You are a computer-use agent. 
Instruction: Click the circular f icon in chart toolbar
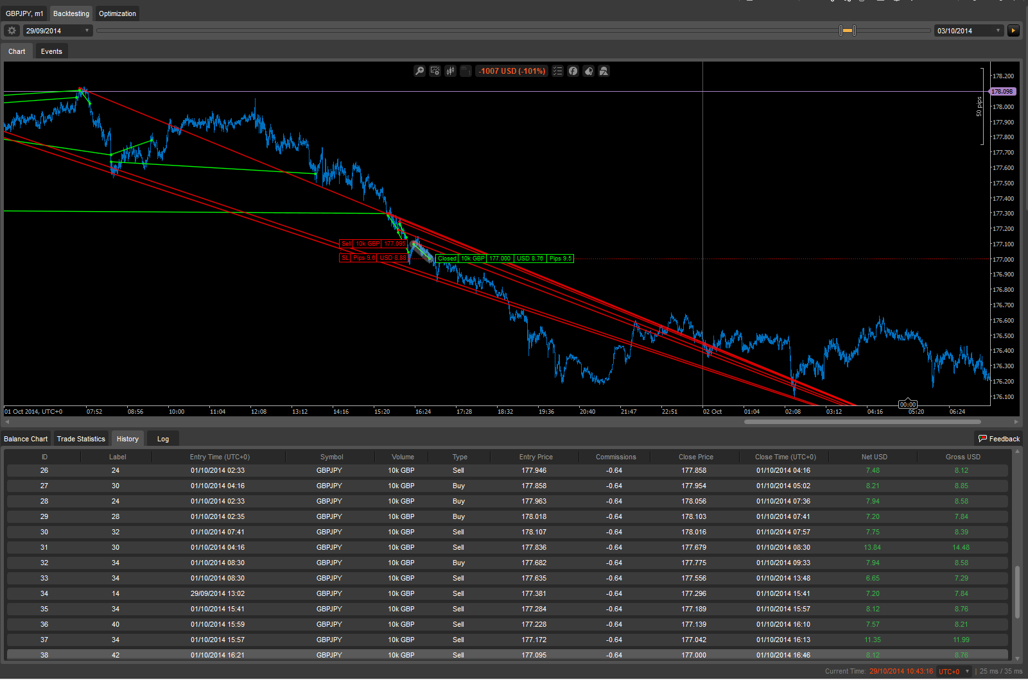573,71
